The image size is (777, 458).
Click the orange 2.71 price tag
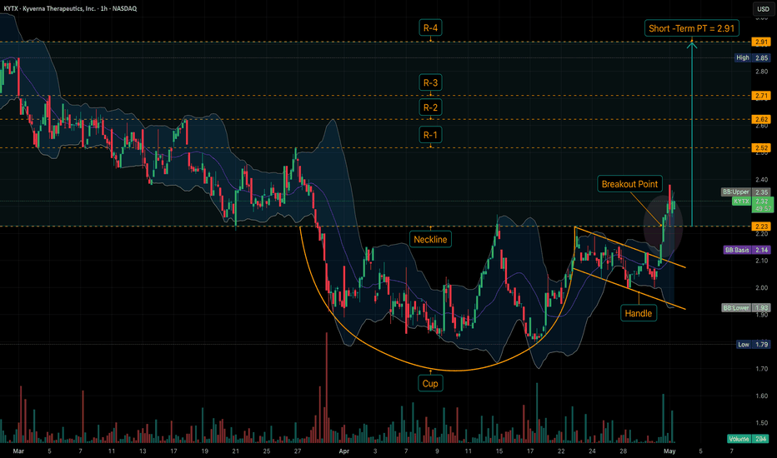(x=761, y=96)
